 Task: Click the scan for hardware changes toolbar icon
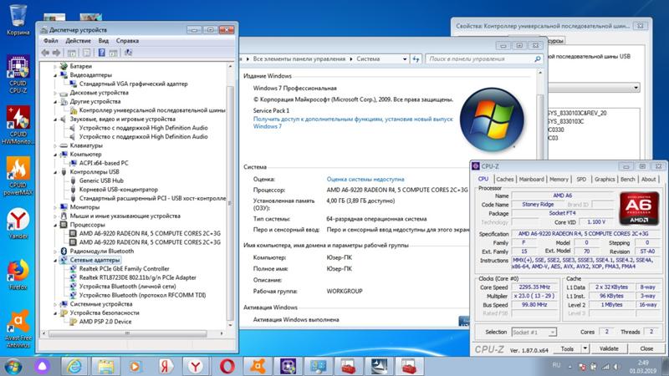point(128,53)
